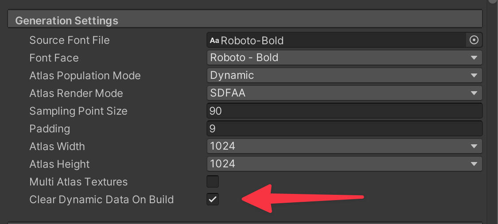The image size is (498, 224).
Task: Select the Roboto-Bold source font file field
Action: 337,40
